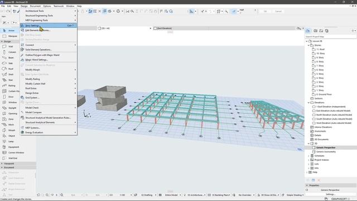Select Worksheets in Navigator tree

(320, 131)
